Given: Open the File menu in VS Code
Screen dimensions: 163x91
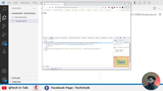Looking at the screenshot, I should coord(9,3).
